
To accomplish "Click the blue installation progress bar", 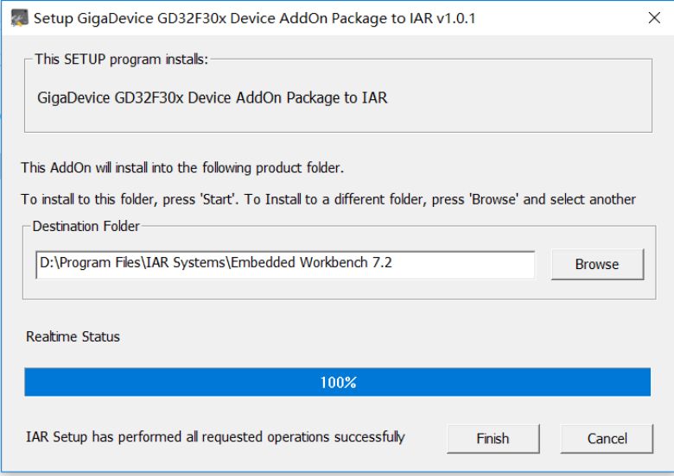I will pyautogui.click(x=337, y=382).
